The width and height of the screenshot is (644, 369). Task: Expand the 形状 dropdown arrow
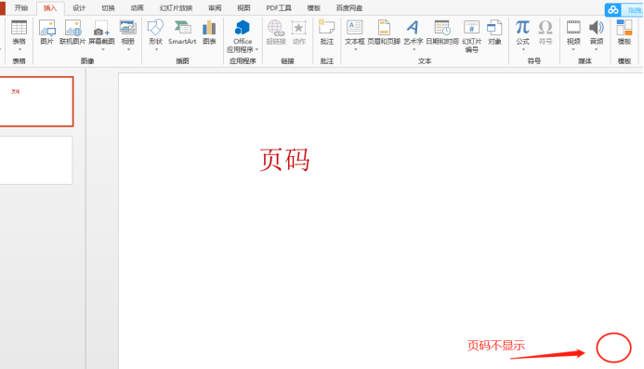(x=156, y=49)
